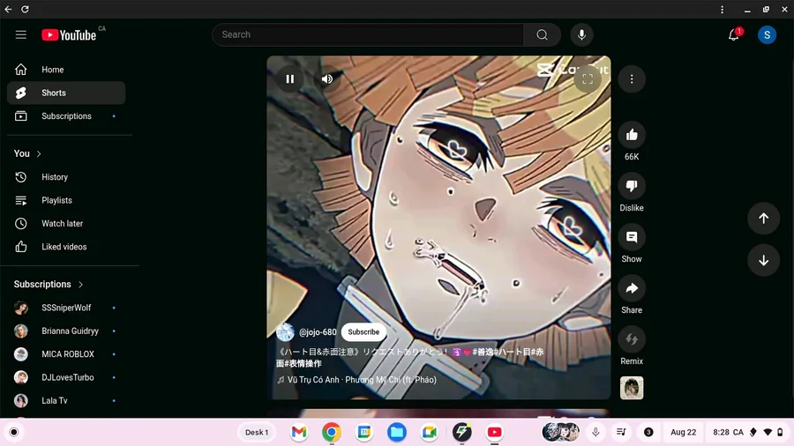794x446 pixels.
Task: Dislike this Short
Action: tap(632, 186)
